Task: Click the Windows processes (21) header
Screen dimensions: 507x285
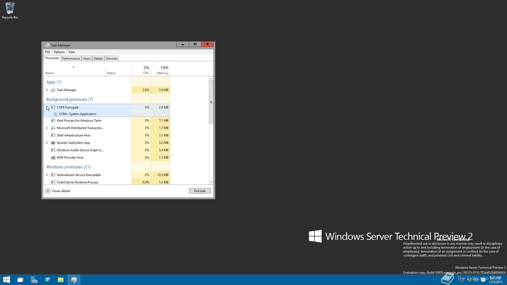Action: pyautogui.click(x=68, y=167)
